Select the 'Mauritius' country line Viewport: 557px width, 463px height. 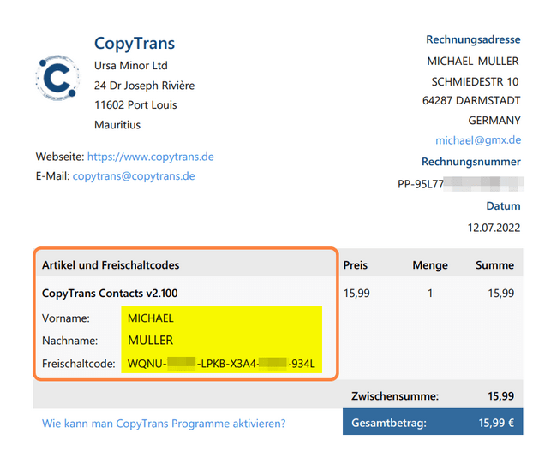(117, 125)
